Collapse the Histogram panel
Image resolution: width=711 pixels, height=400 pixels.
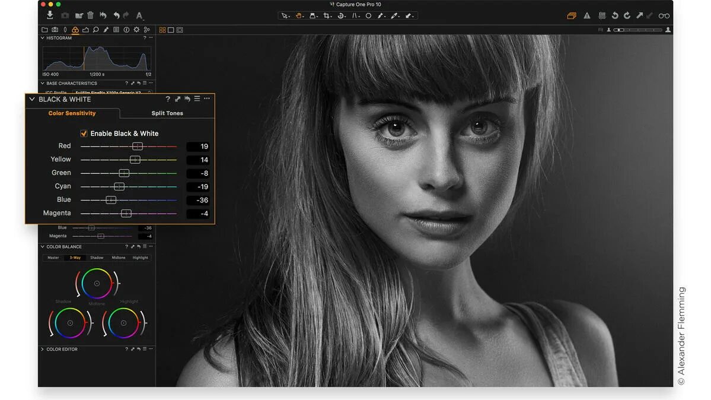click(43, 38)
